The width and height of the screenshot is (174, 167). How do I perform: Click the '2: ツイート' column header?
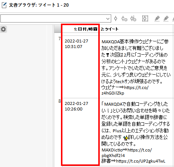(x=136, y=29)
